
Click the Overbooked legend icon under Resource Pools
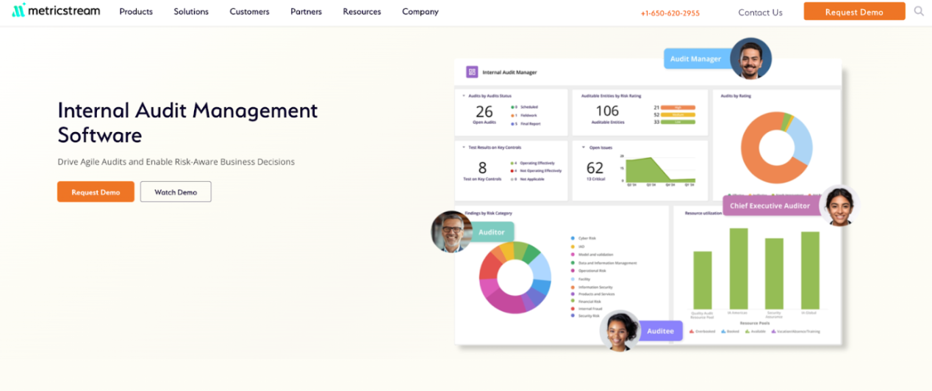[692, 332]
